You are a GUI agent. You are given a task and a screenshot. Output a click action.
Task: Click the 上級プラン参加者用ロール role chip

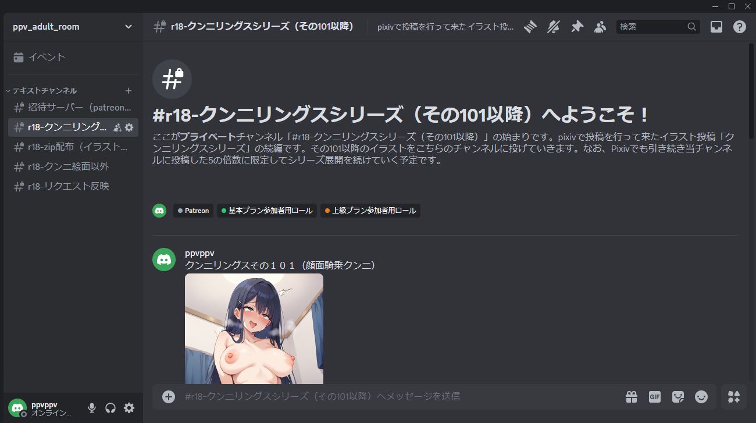pyautogui.click(x=370, y=211)
